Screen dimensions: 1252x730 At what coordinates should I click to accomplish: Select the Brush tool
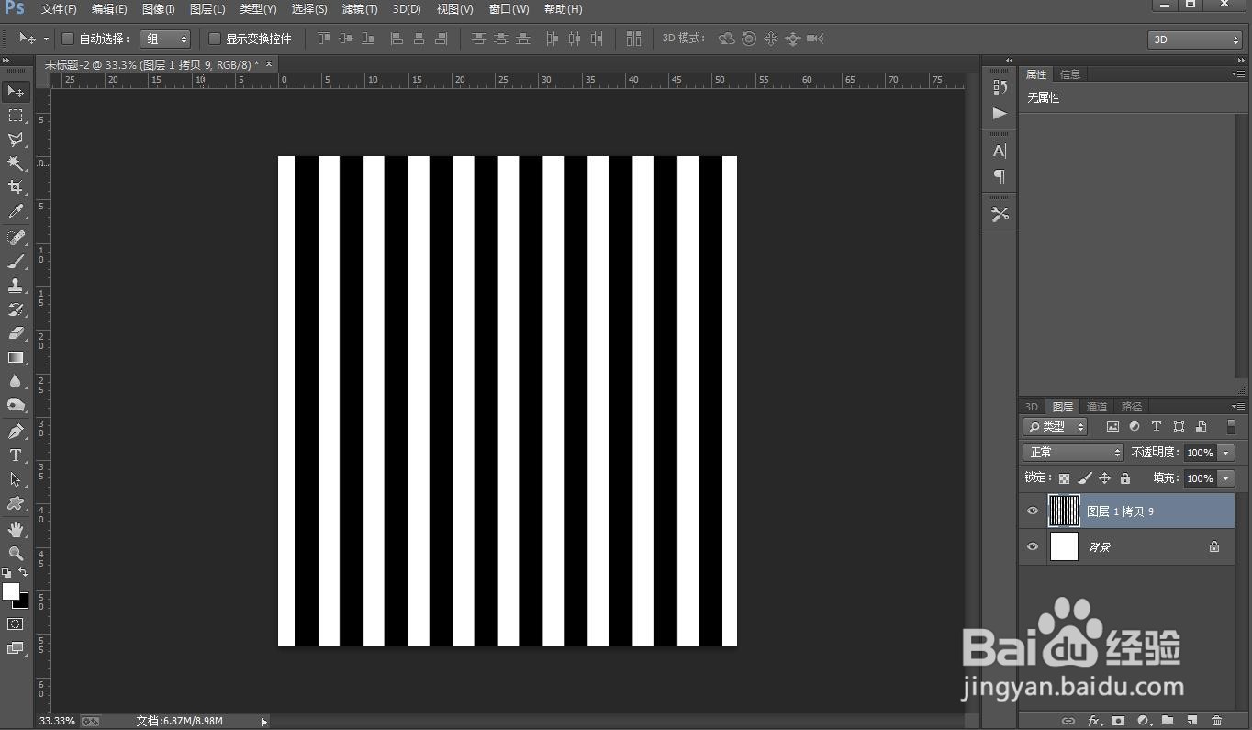click(16, 262)
